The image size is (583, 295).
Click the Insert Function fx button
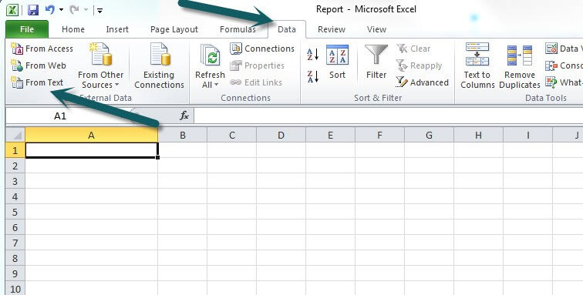pyautogui.click(x=184, y=116)
